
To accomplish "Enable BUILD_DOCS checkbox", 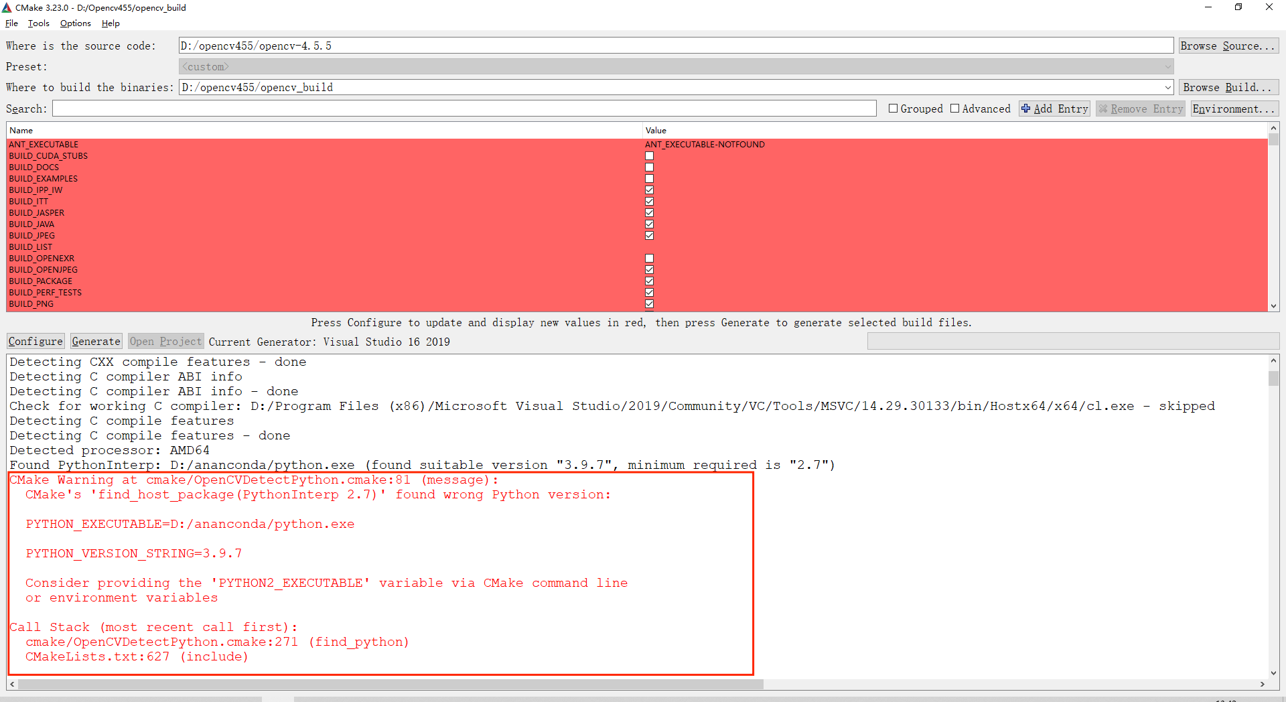I will [649, 167].
